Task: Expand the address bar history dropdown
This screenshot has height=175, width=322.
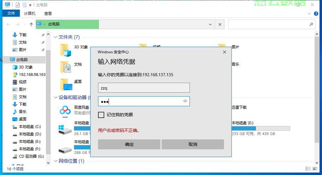Action: pos(210,24)
